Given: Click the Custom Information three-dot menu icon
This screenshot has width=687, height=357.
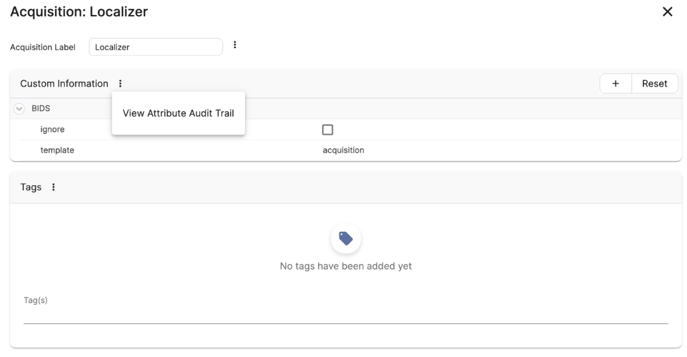Looking at the screenshot, I should pos(120,84).
